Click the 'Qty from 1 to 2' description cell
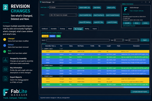Viewport: 152px width, 101px height. tap(125, 52)
